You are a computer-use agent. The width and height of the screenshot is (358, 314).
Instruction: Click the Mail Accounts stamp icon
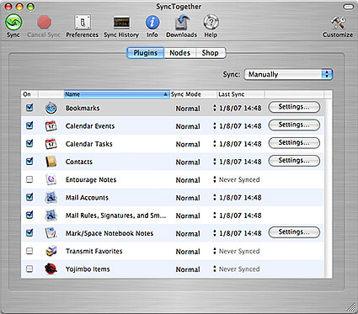pyautogui.click(x=51, y=198)
